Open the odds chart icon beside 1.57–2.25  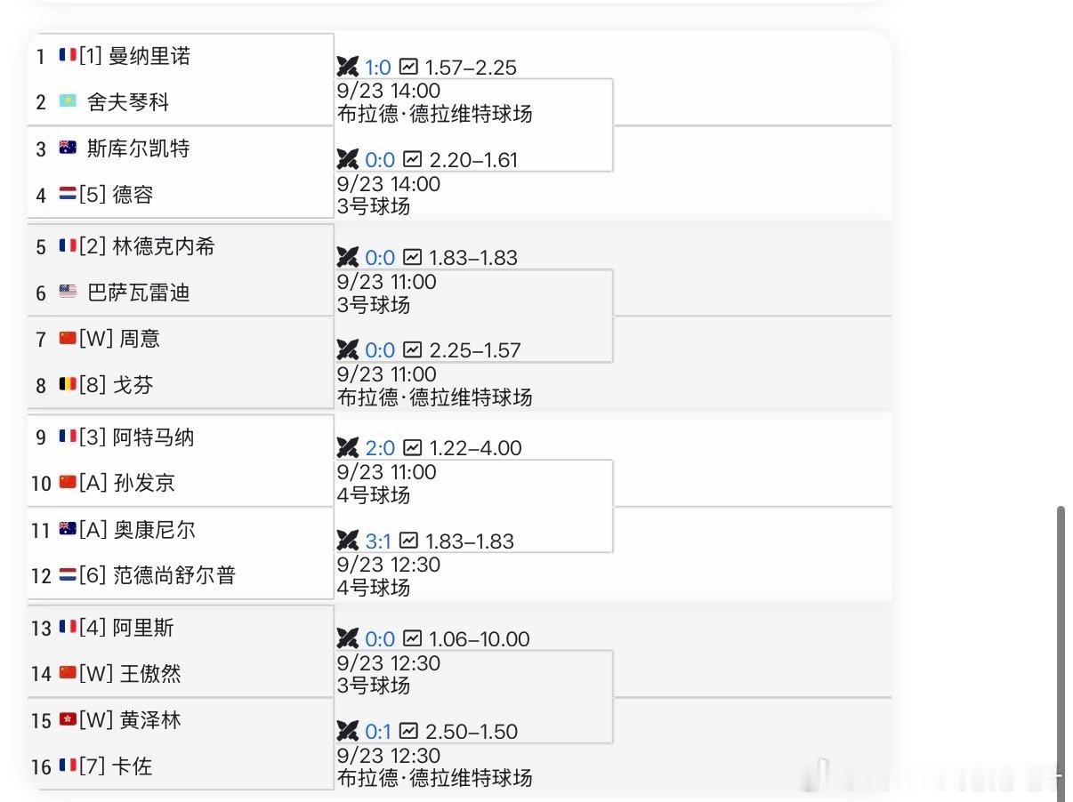click(x=408, y=67)
